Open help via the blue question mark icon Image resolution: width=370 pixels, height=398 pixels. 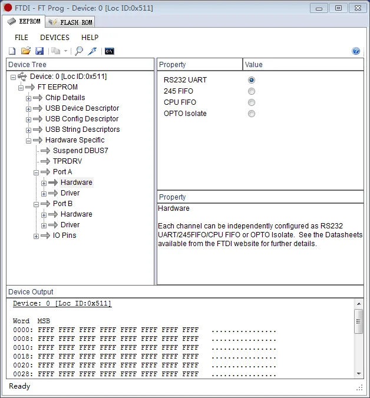click(x=356, y=51)
